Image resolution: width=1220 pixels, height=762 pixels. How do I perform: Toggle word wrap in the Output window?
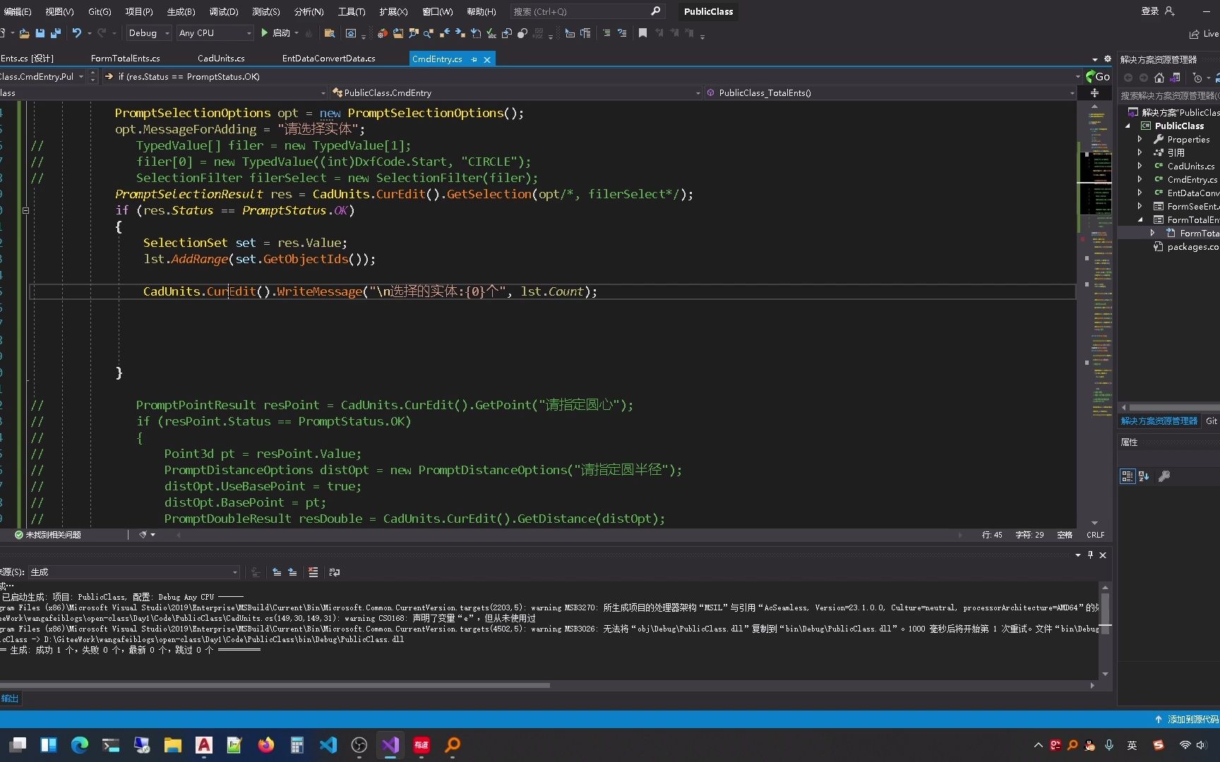click(334, 572)
